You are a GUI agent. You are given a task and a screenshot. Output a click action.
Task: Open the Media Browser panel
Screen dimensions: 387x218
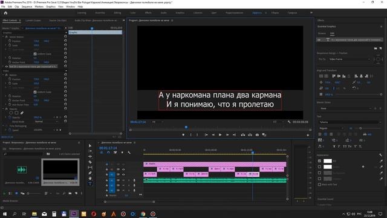pos(10,201)
